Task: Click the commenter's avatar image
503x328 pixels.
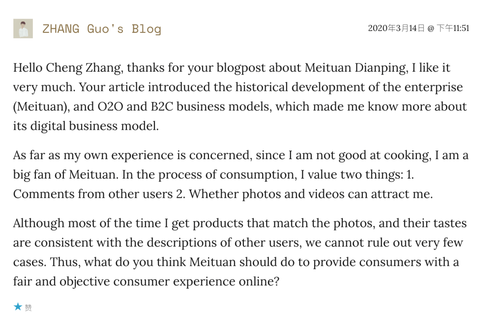Action: click(23, 28)
